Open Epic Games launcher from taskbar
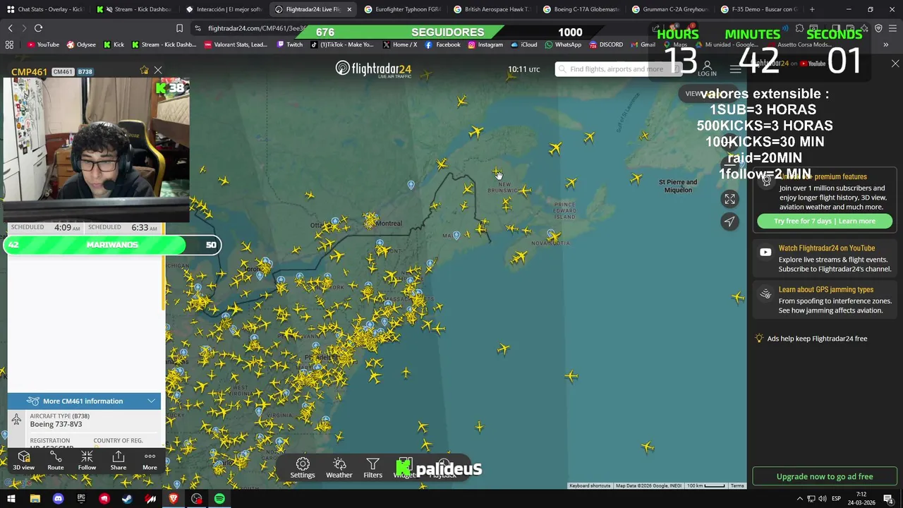 [81, 499]
